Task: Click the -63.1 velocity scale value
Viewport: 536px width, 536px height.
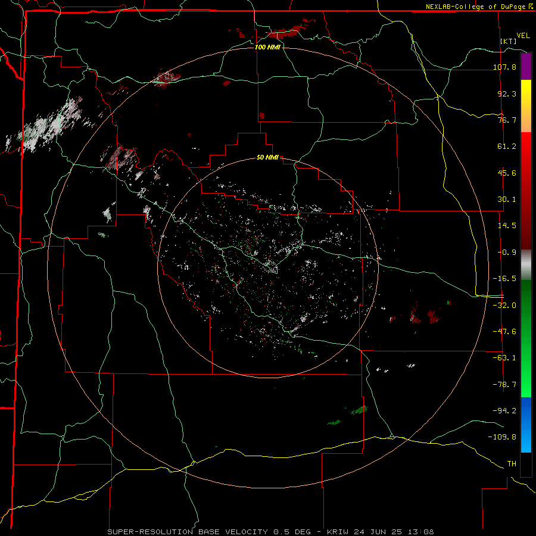Action: [504, 358]
